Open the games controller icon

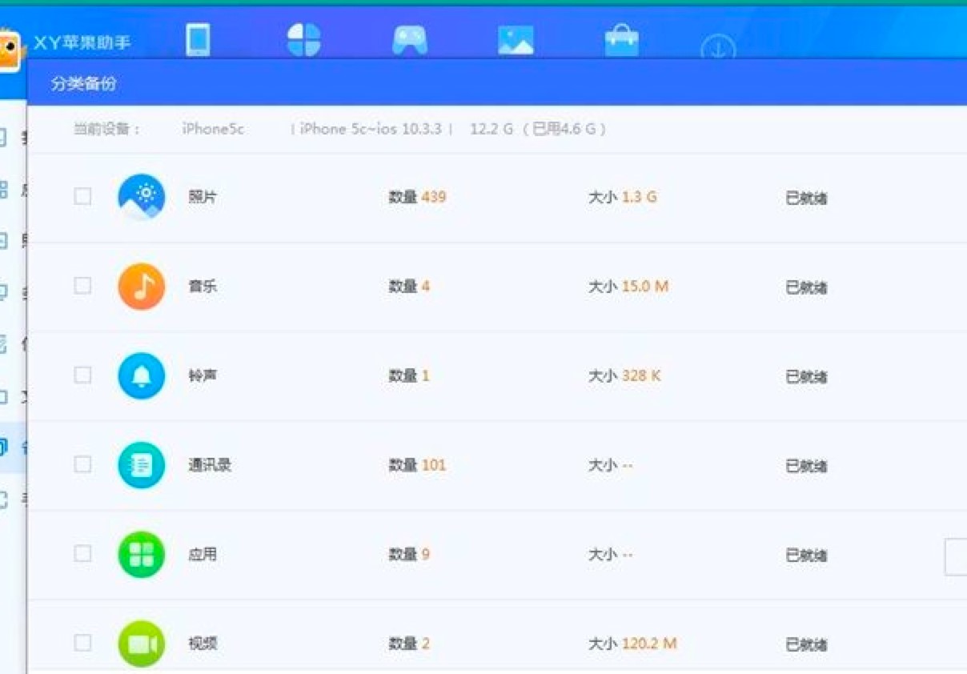[x=410, y=40]
